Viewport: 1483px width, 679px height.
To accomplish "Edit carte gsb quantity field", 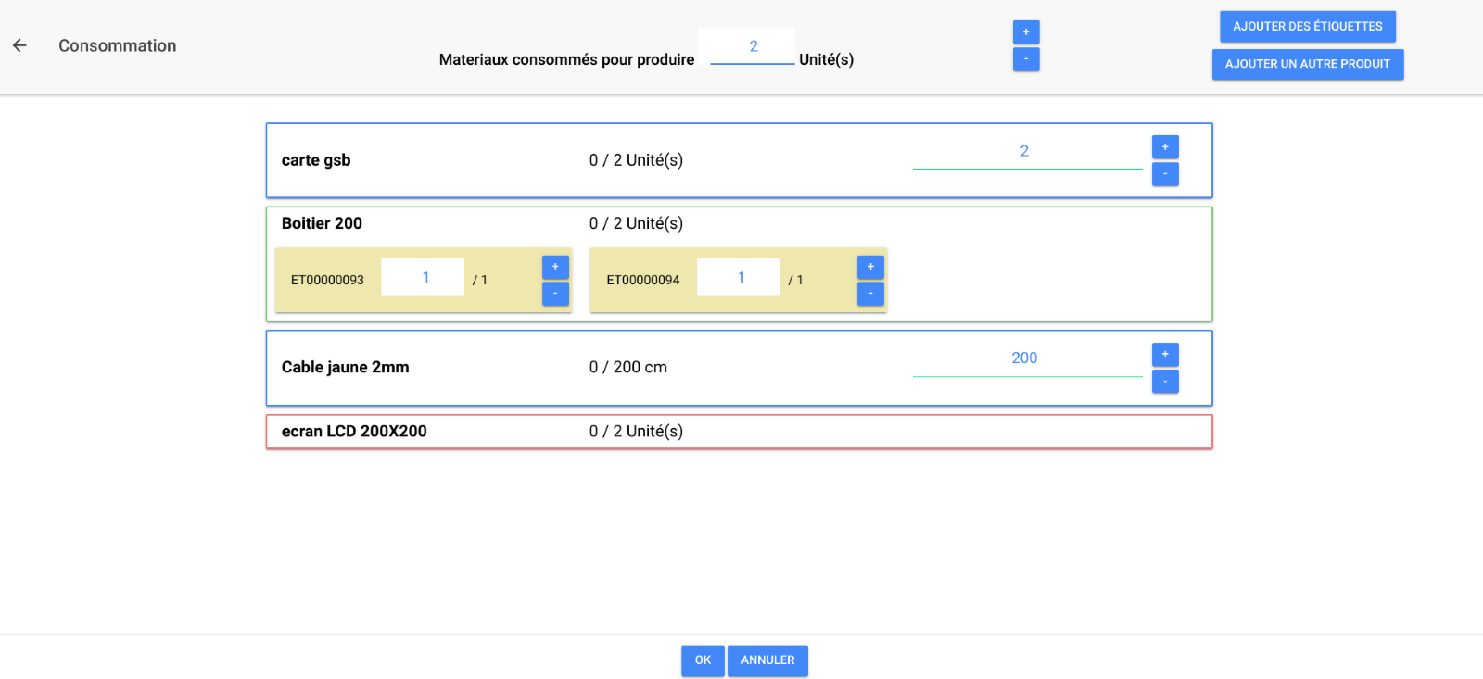I will (1026, 152).
